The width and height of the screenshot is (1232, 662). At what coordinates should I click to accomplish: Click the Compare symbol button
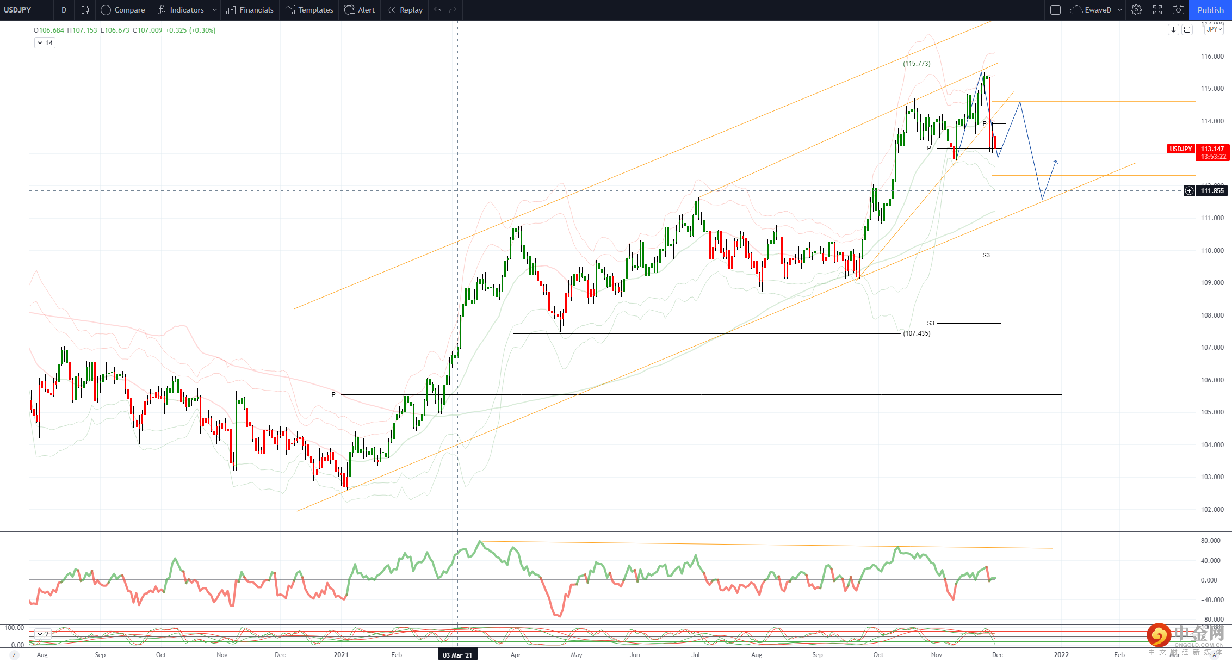point(123,10)
